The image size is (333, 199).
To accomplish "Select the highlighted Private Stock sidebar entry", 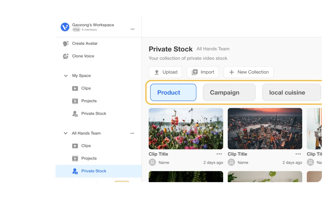I will point(94,171).
